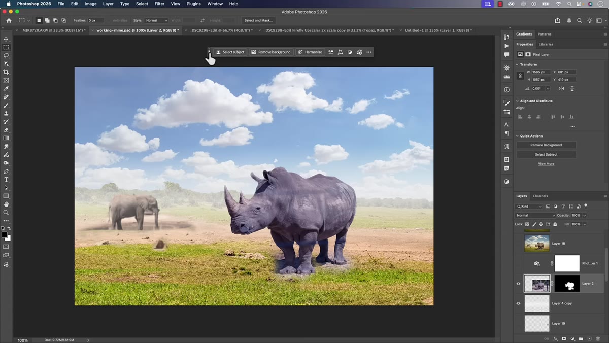Click the Harmonize button

click(x=310, y=52)
